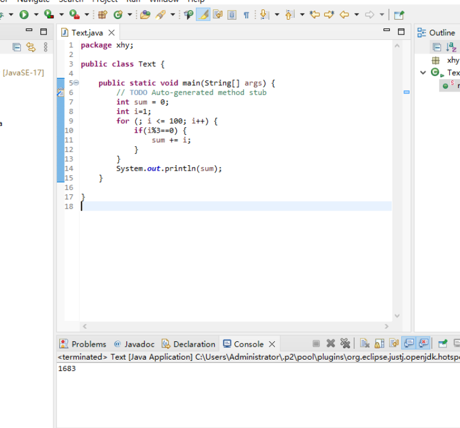Viewport: 460px width, 428px height.
Task: Close the Text.java tab
Action: click(112, 33)
